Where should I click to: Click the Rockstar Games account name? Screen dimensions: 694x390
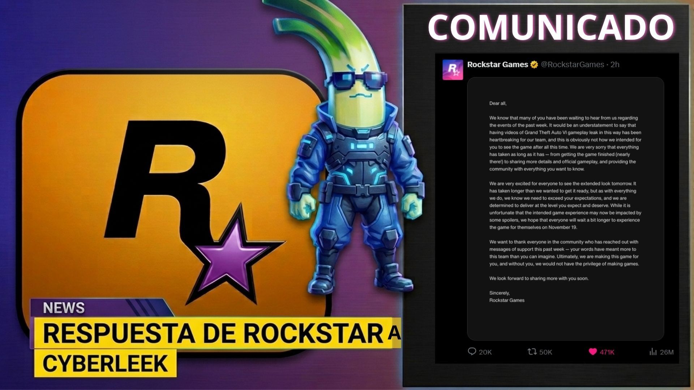click(497, 65)
